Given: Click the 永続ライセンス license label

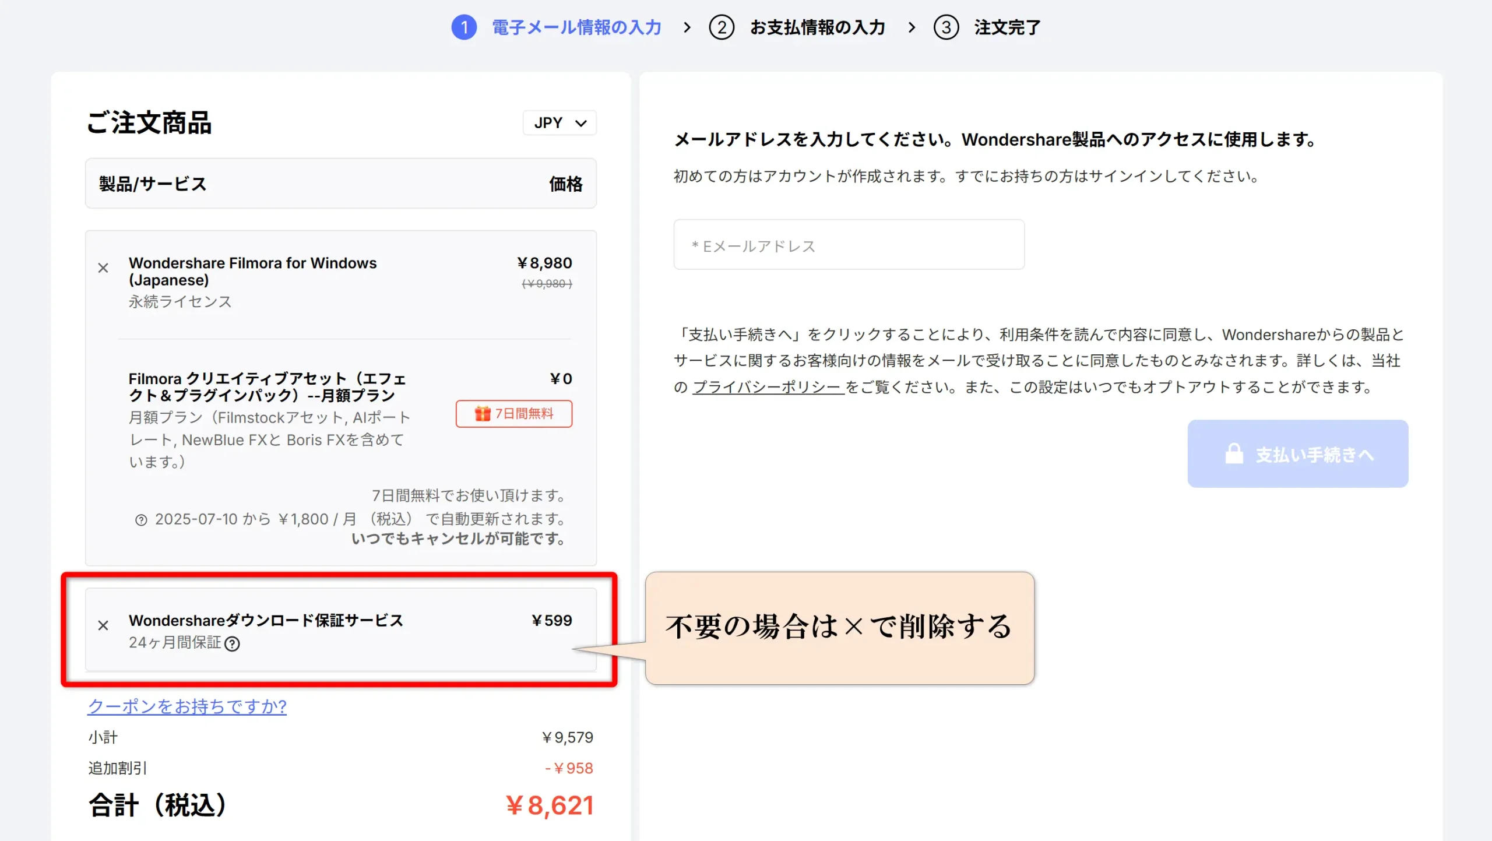Looking at the screenshot, I should click(x=180, y=302).
